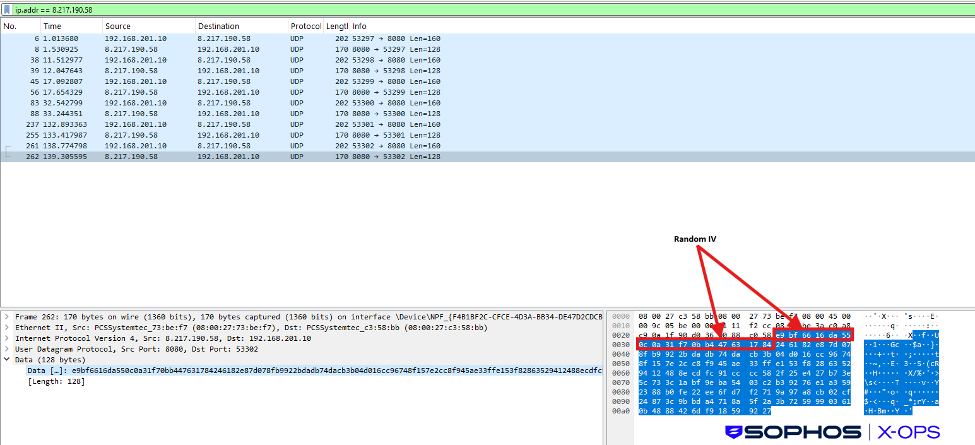Image resolution: width=975 pixels, height=445 pixels.
Task: Select packet 56 with ports 8080 → 53299
Action: [487, 92]
